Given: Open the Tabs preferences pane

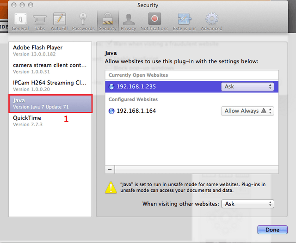Looking at the screenshot, I should point(40,22).
